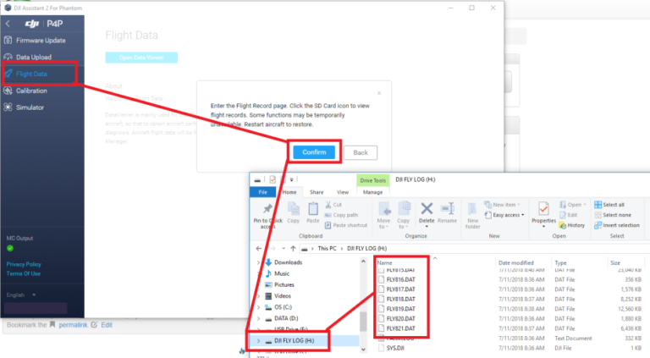
Task: Click Paste in ribbon
Action: point(313,213)
